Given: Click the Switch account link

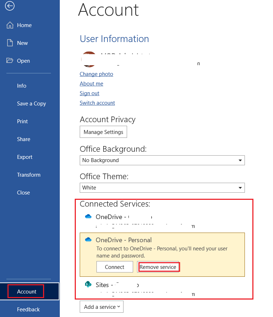Looking at the screenshot, I should click(x=97, y=103).
